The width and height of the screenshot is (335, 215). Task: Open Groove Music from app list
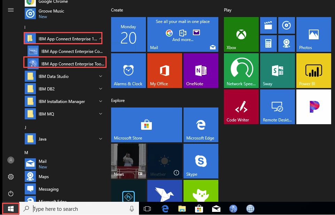(x=64, y=14)
